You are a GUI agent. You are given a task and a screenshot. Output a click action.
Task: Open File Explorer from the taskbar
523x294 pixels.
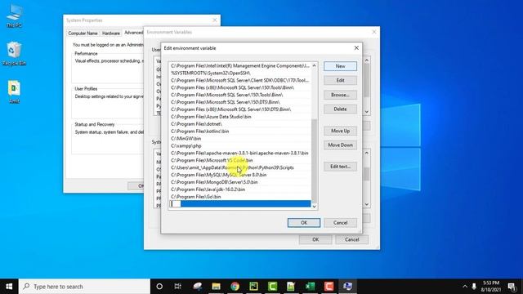coord(216,287)
